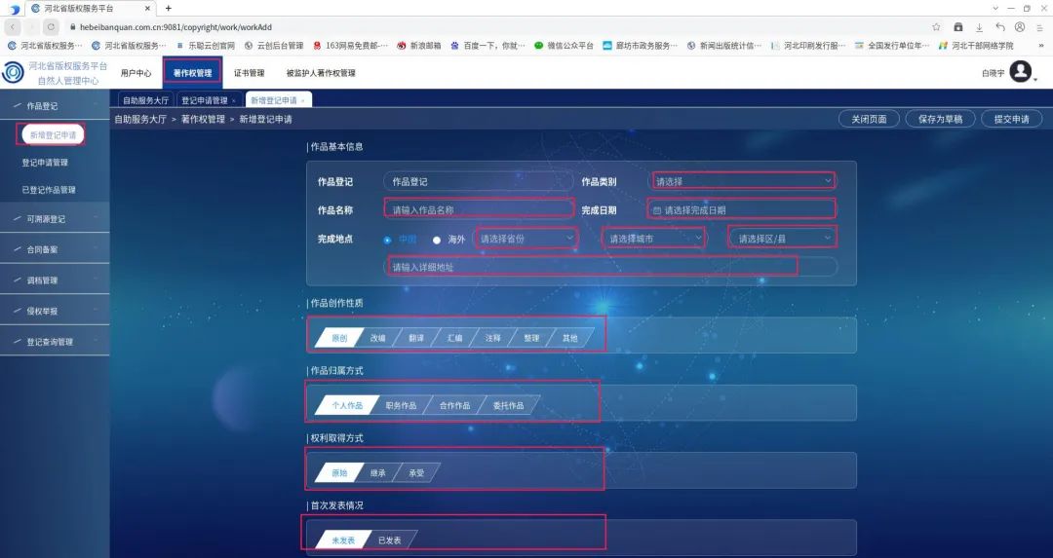
Task: Open the 乐聪云创官网 bookmark
Action: [206, 46]
